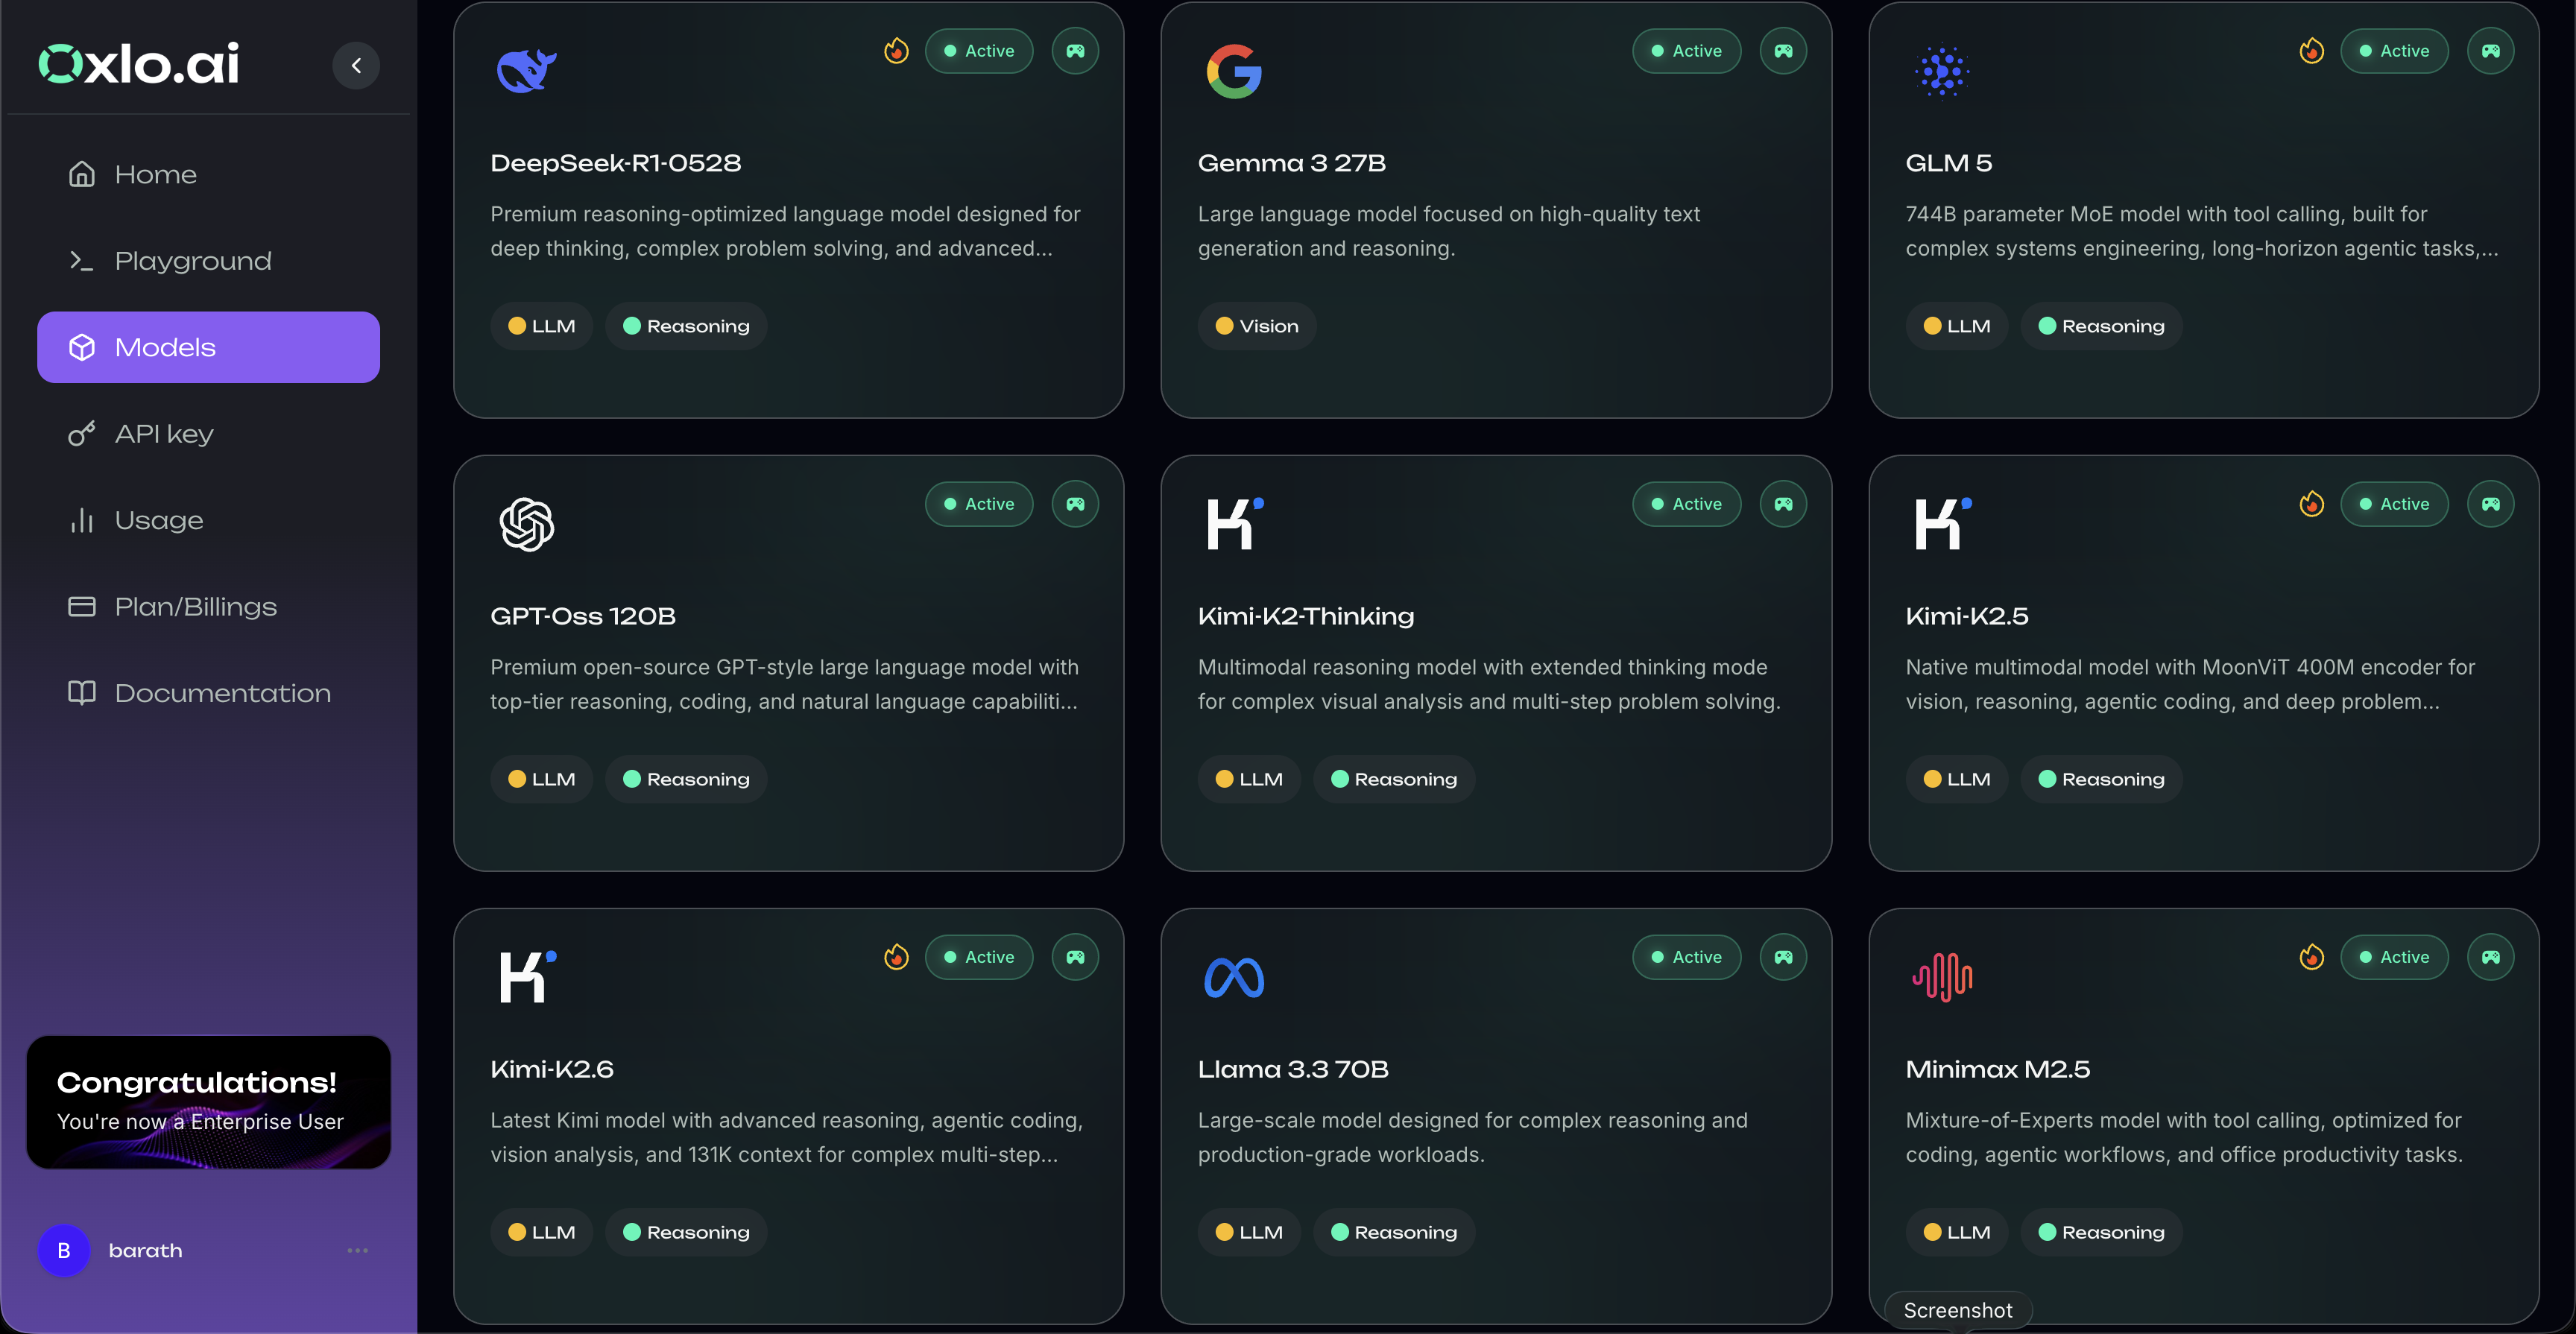Open the Kimi-K2.6 model title
2576x1334 pixels.
coord(552,1069)
